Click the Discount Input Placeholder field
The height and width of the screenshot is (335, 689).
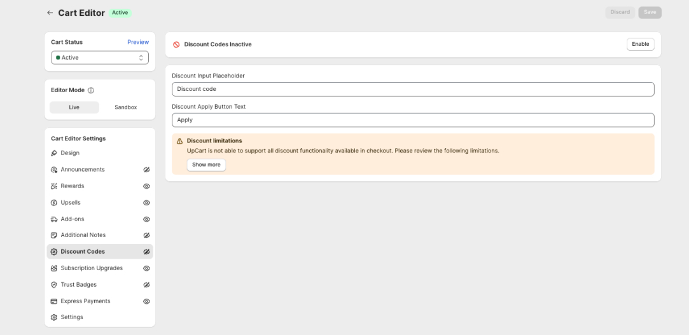[x=412, y=90]
